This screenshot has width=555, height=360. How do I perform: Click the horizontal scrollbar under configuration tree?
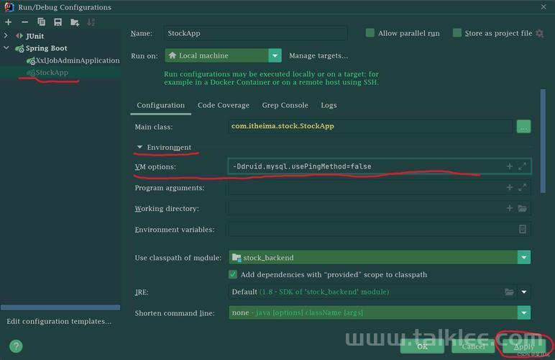point(60,307)
